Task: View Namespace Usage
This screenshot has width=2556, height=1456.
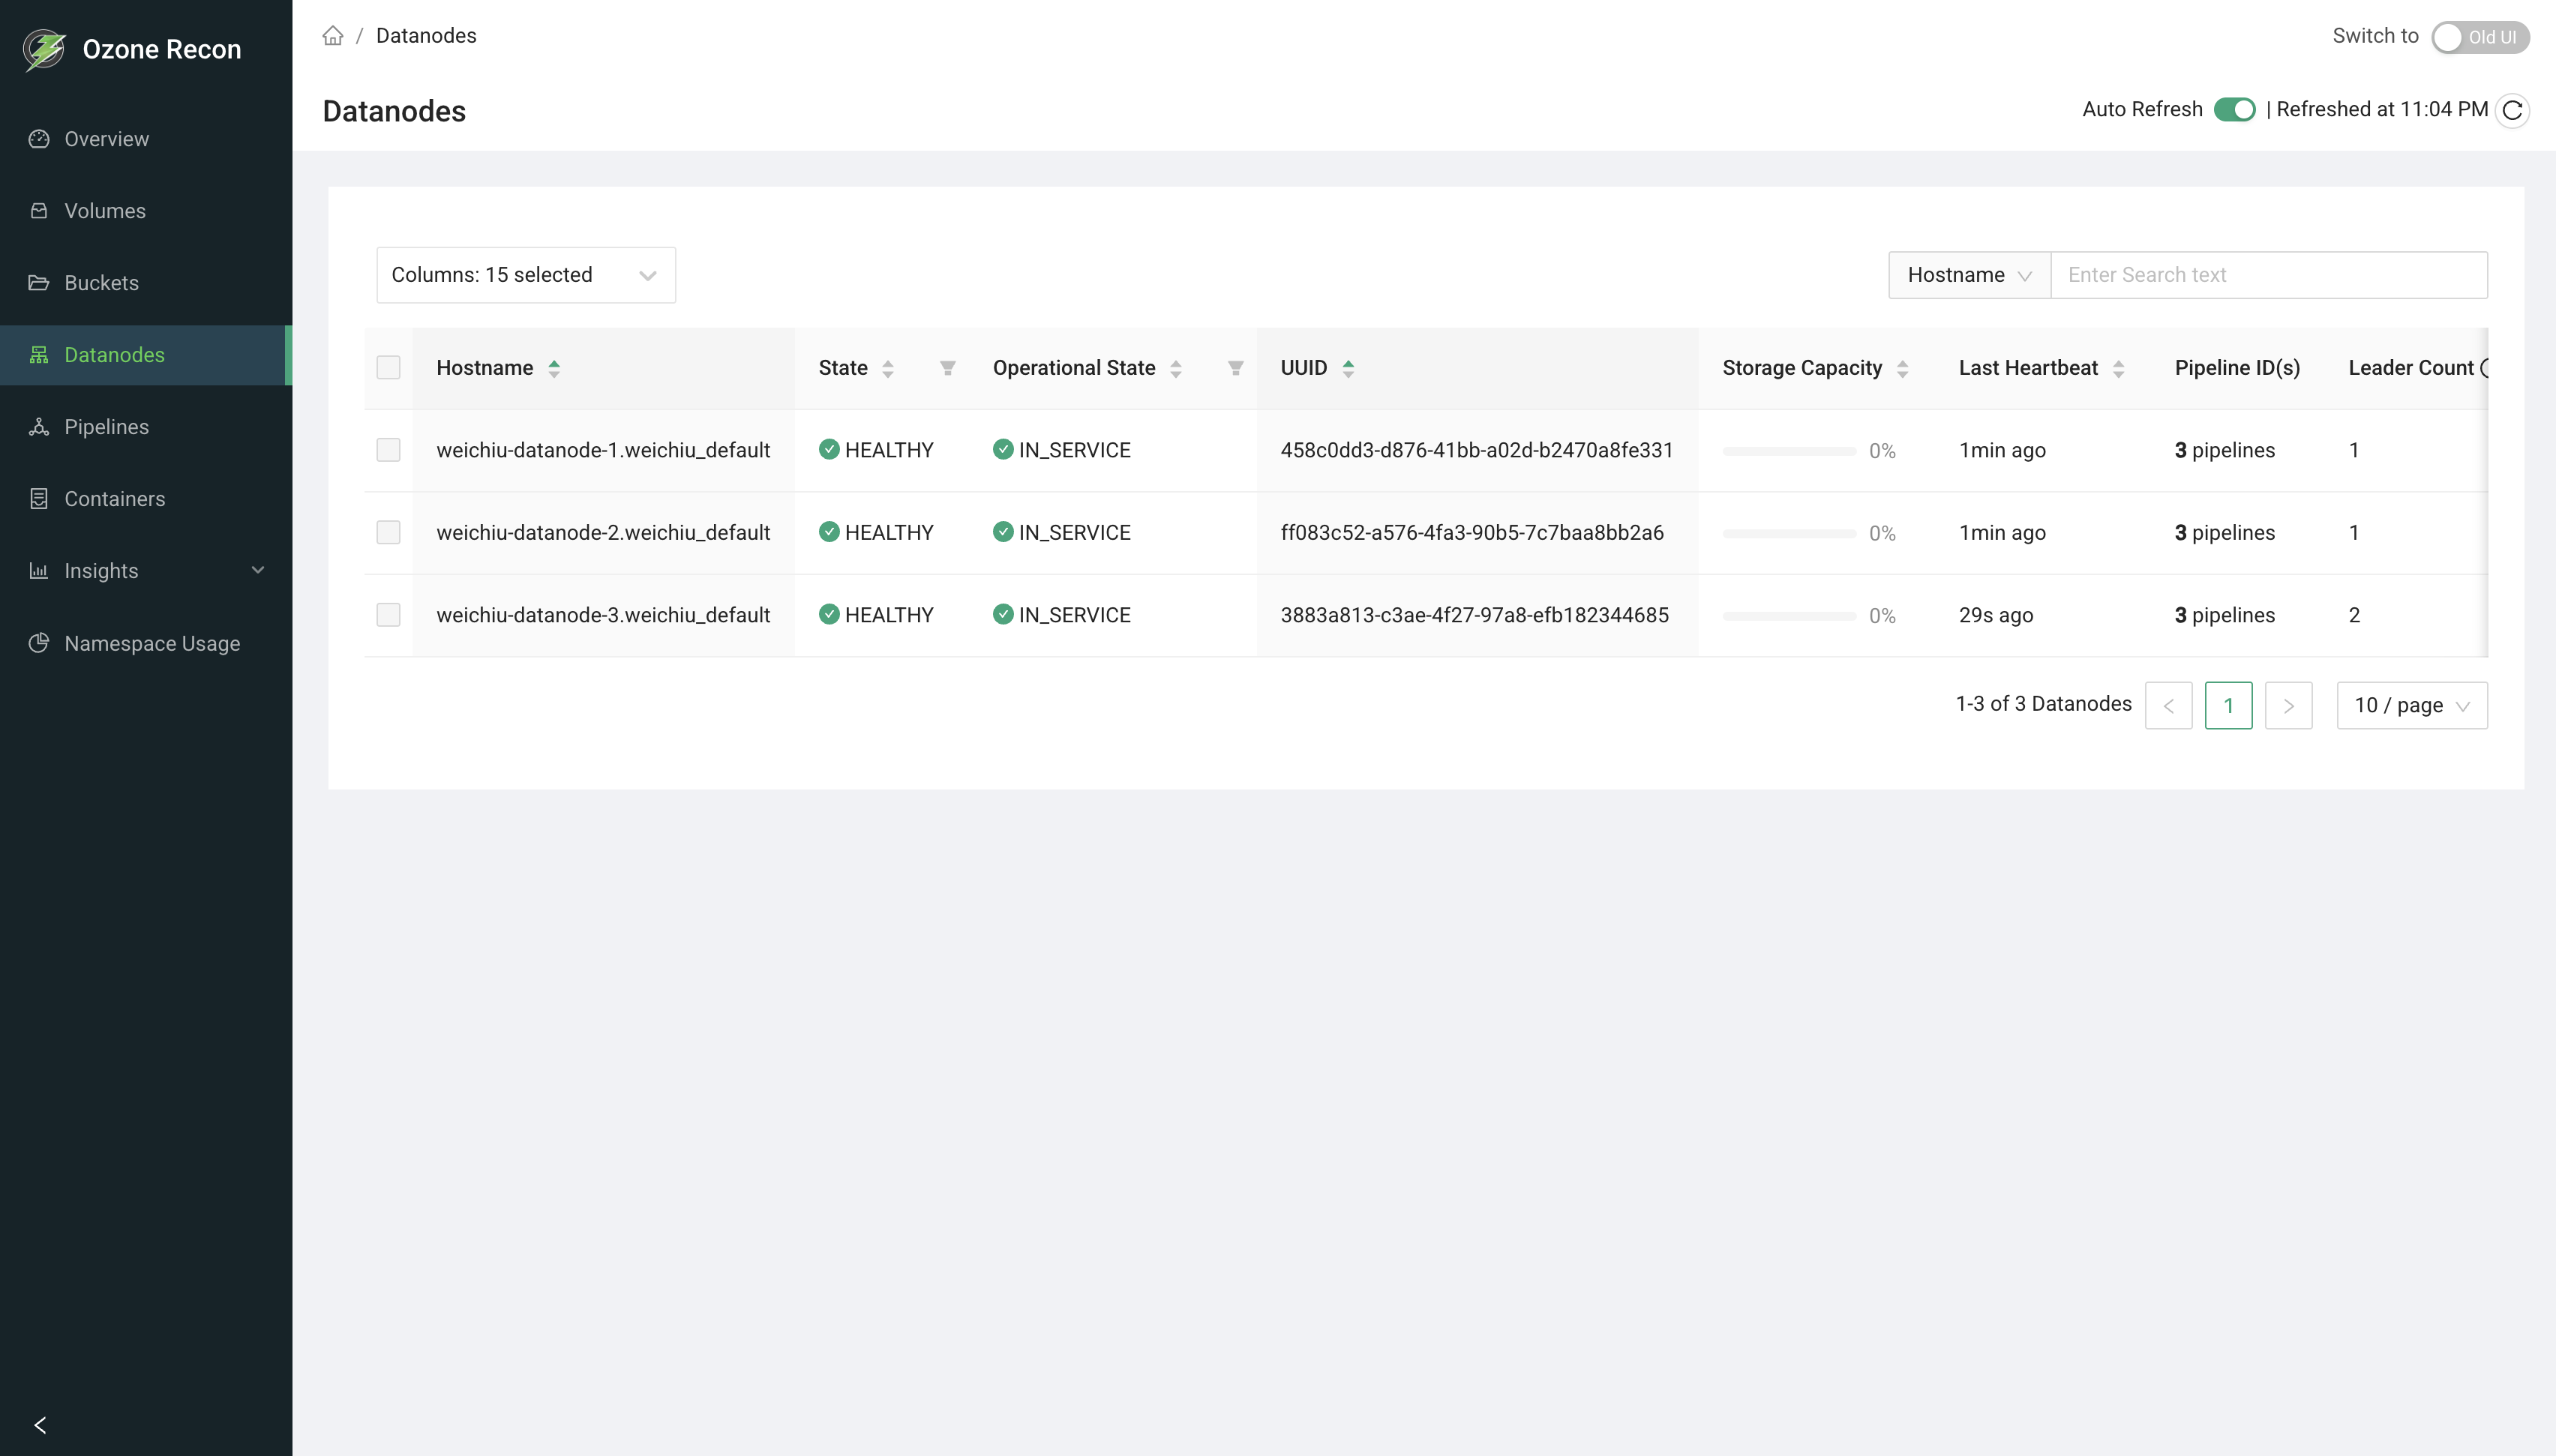Action: 151,643
